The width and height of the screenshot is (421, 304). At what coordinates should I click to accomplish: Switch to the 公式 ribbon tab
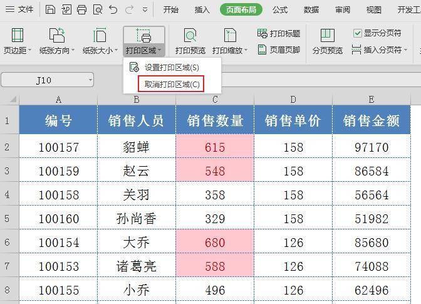tap(280, 9)
